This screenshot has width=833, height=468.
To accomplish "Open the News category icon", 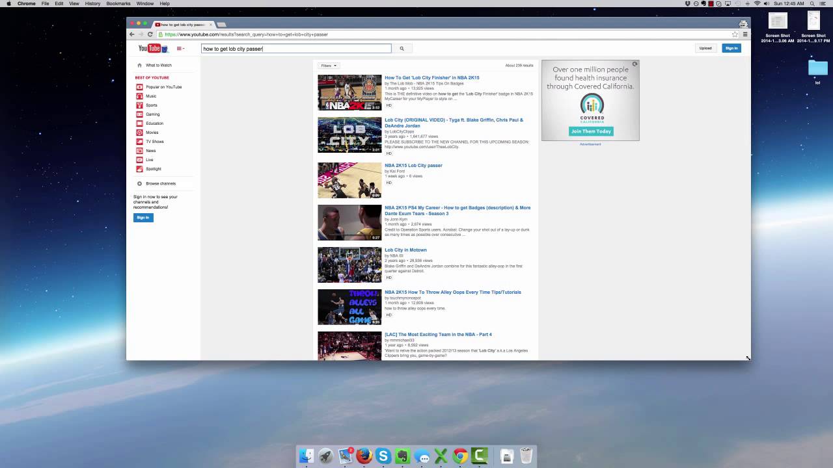I will pos(139,151).
